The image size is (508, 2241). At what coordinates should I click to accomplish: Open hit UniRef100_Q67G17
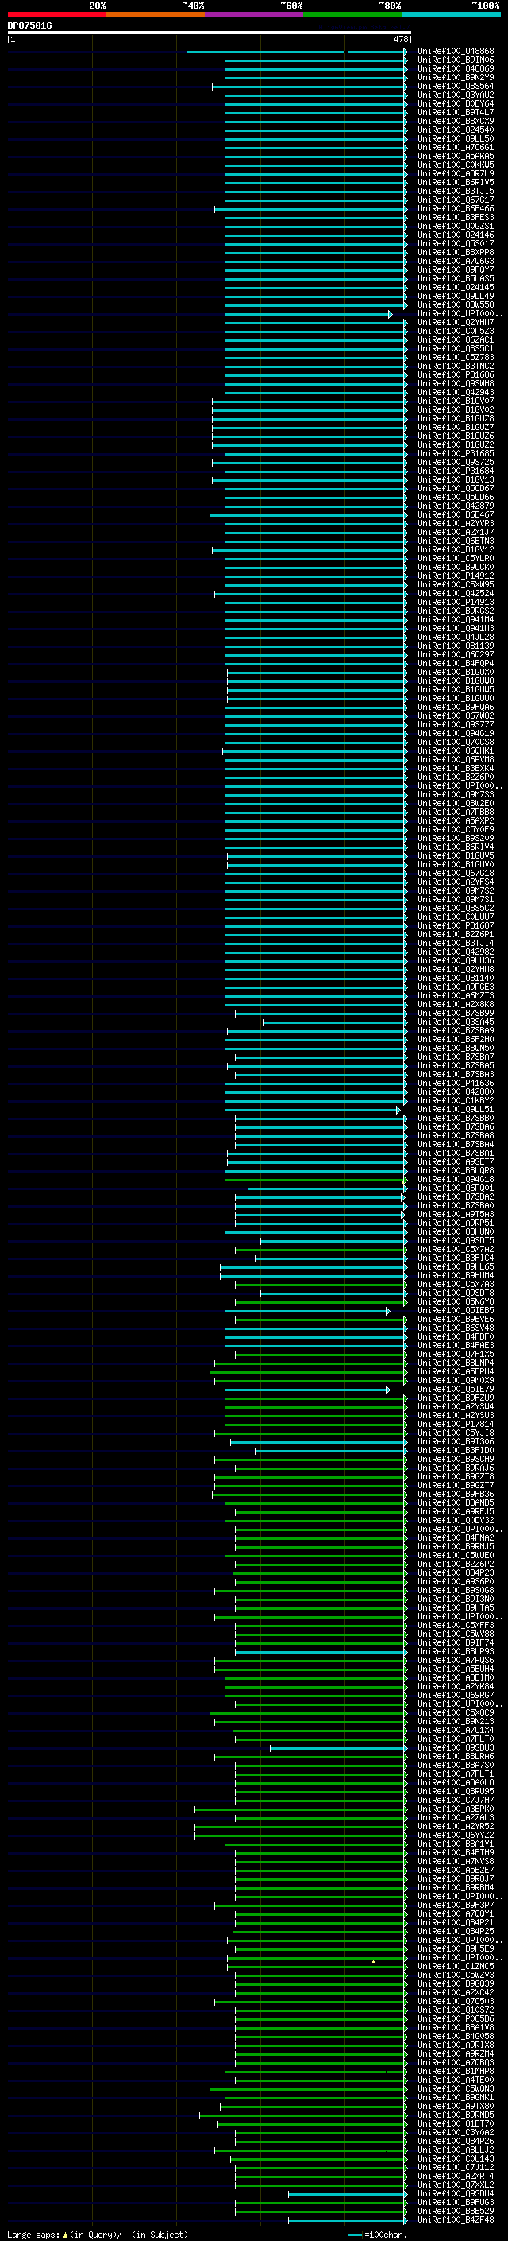[x=455, y=200]
